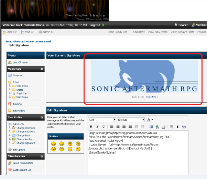Screen dimensions: 207x179
Task: Insert the sunglasses cool smiley
Action: (70, 144)
